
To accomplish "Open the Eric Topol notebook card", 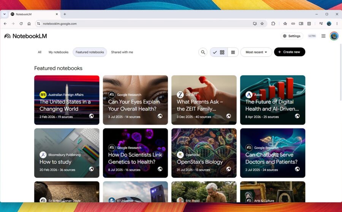I will (x=204, y=192).
